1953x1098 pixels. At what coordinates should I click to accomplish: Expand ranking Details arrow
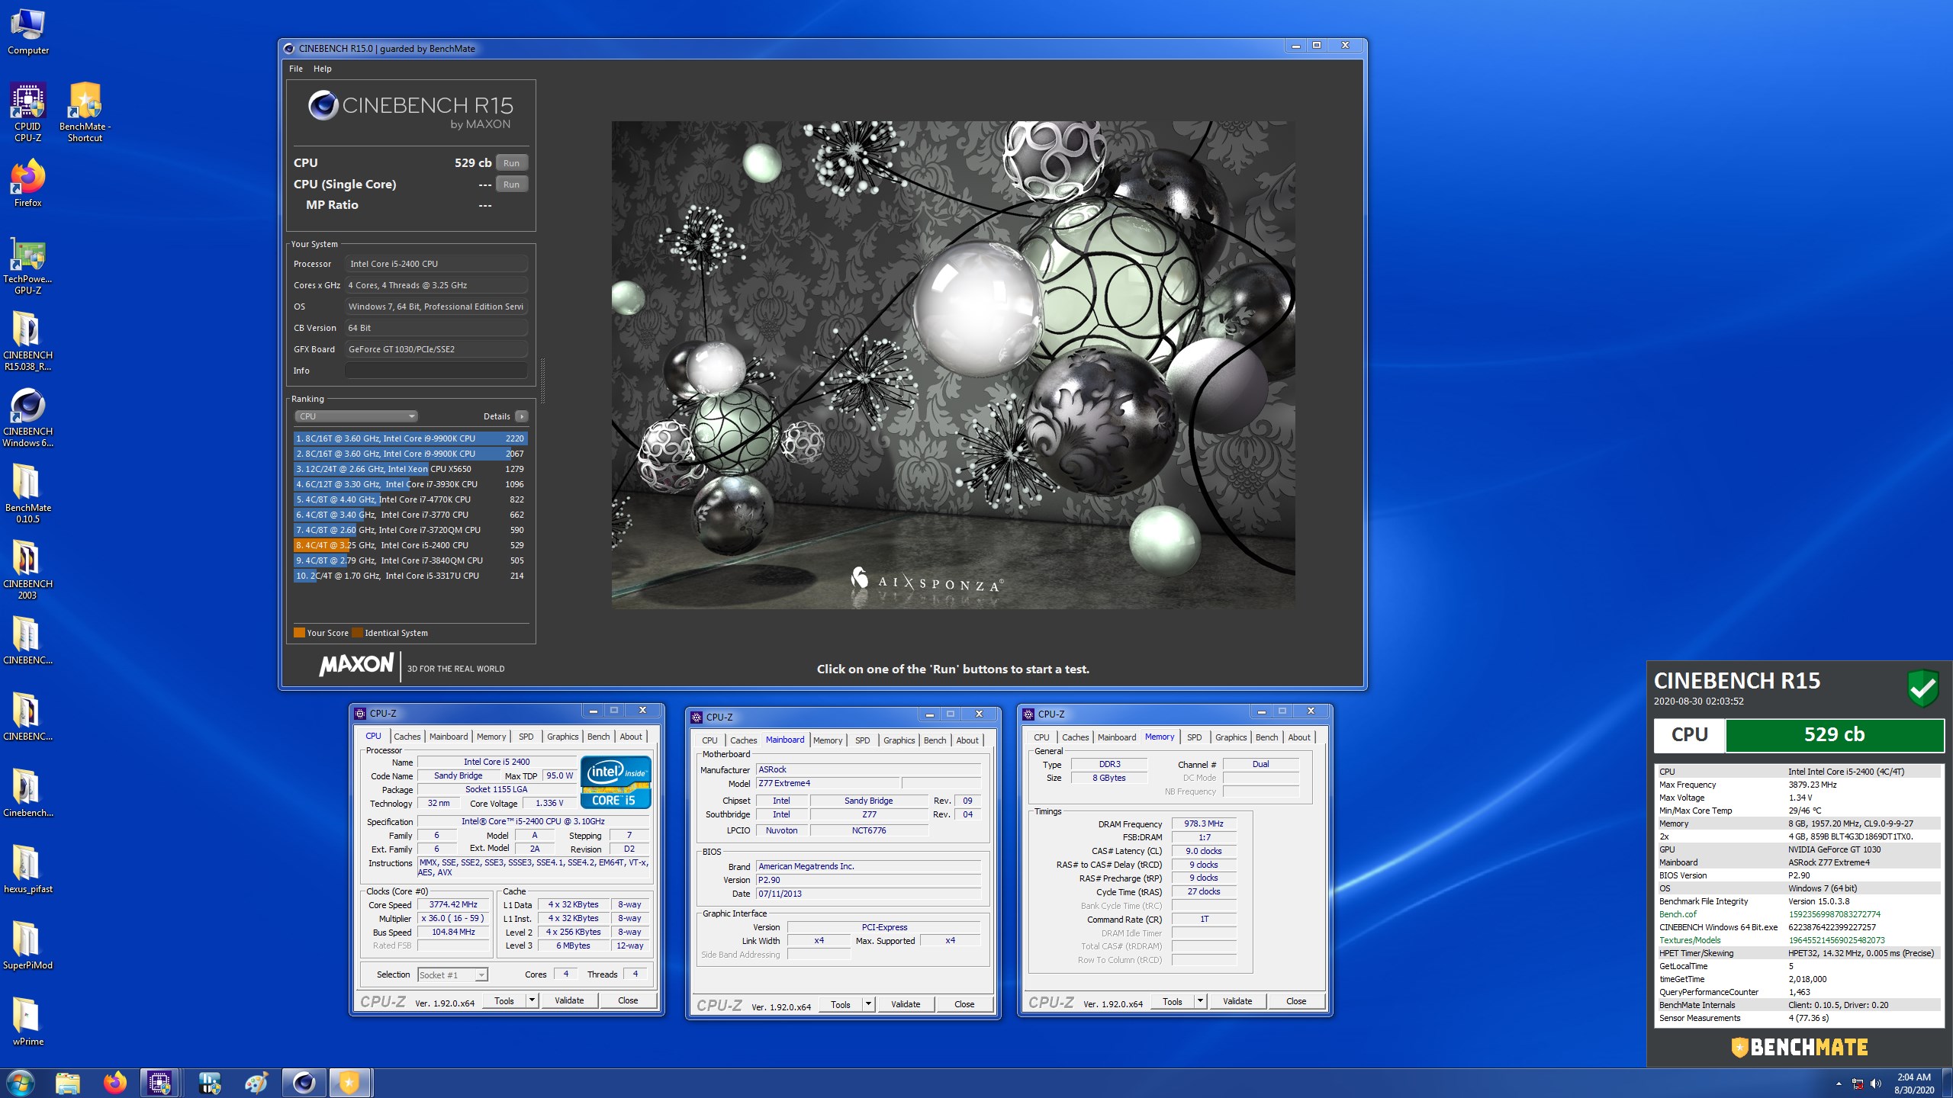click(521, 416)
